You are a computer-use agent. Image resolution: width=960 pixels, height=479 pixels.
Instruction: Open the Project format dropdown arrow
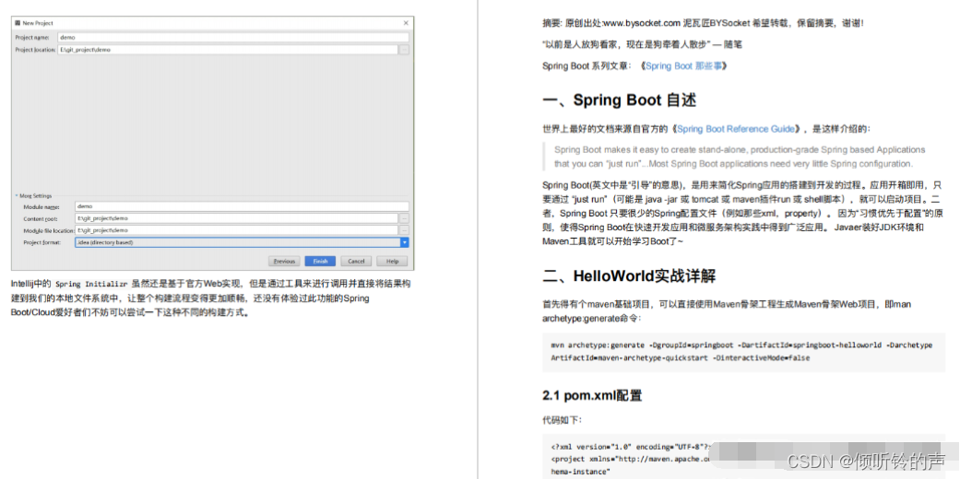click(x=405, y=242)
